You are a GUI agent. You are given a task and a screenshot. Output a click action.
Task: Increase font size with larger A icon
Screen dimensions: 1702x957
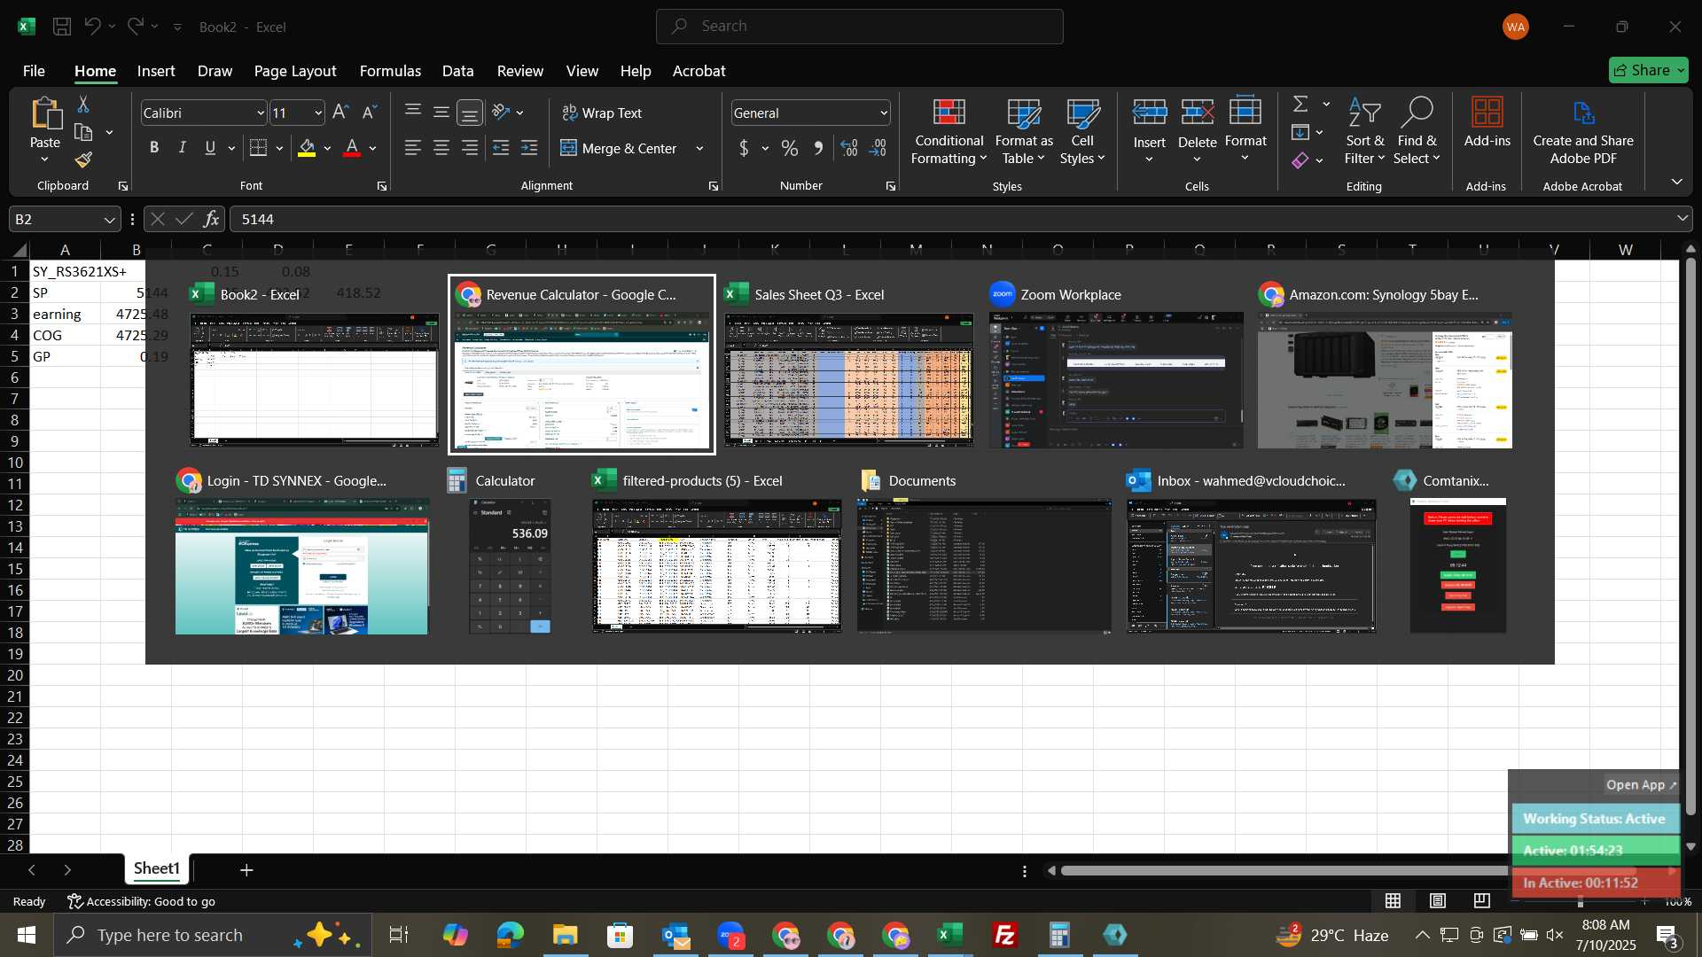pyautogui.click(x=340, y=113)
